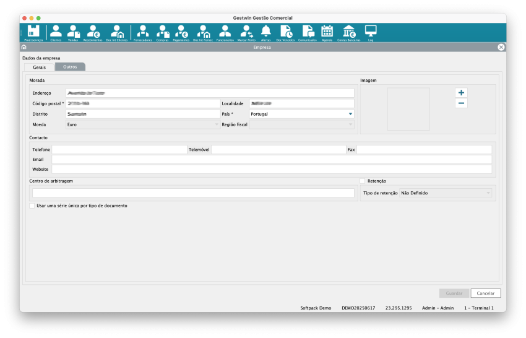This screenshot has width=526, height=338.
Task: Select the Outros tab
Action: pos(70,67)
